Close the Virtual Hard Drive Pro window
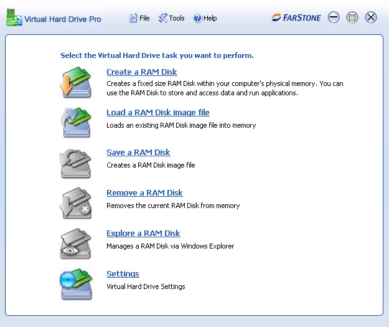Image resolution: width=389 pixels, height=327 pixels. [371, 17]
